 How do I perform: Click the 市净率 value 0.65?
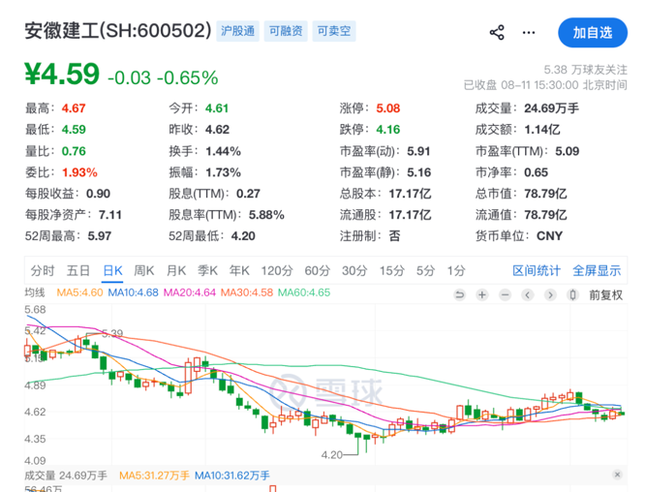tap(536, 172)
